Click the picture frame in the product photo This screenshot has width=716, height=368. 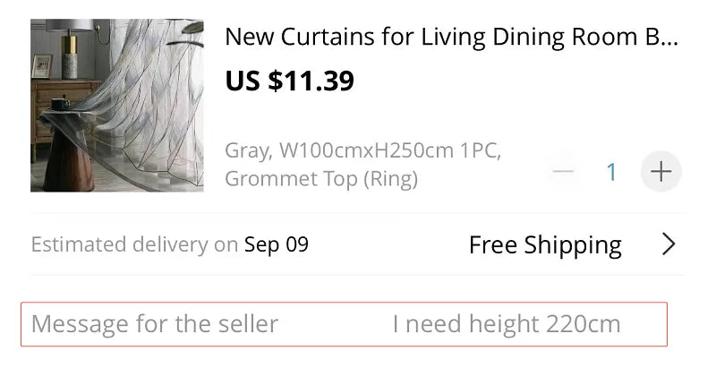[42, 66]
